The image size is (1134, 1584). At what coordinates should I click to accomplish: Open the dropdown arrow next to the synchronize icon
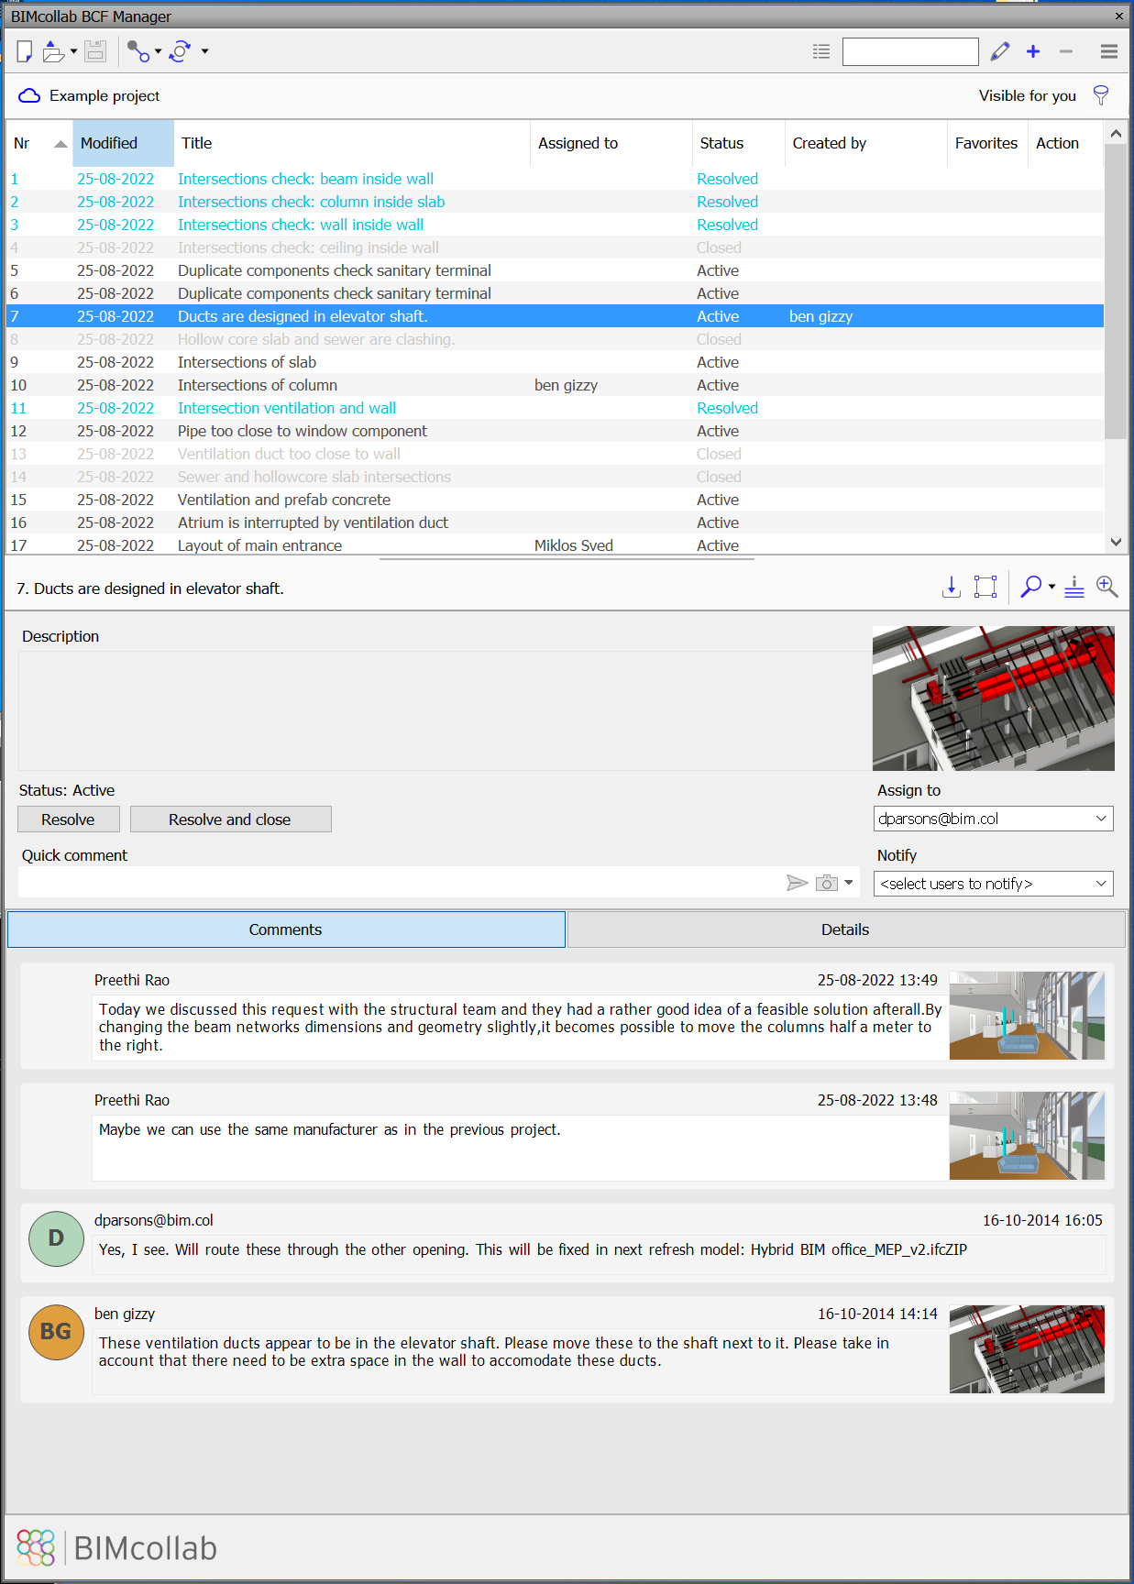coord(204,51)
